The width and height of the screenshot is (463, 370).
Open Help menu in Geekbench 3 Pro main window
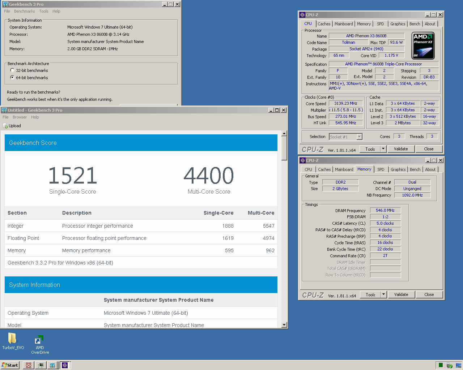56,11
